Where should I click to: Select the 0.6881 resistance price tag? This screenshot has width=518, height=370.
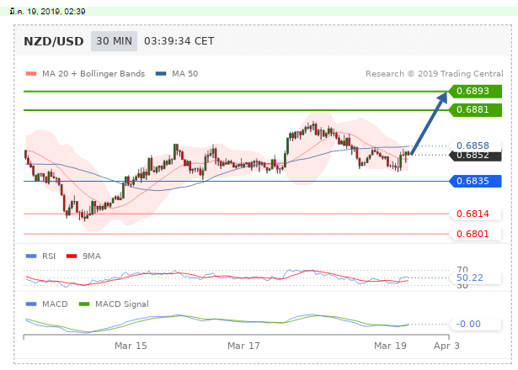click(x=475, y=109)
